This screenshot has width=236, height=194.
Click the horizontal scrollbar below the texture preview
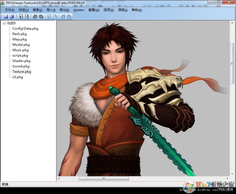pyautogui.click(x=104, y=178)
